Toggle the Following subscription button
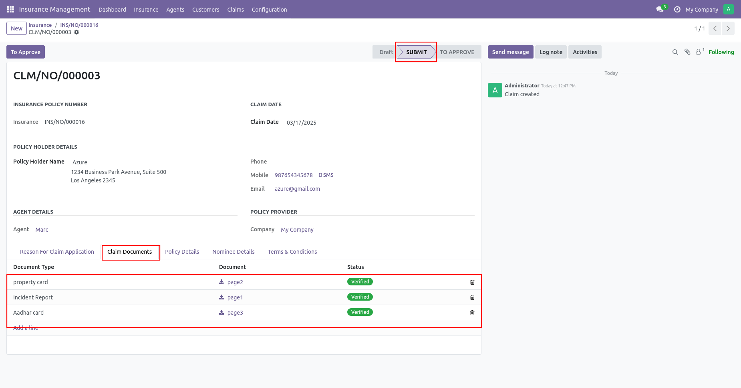This screenshot has height=388, width=741. click(721, 52)
